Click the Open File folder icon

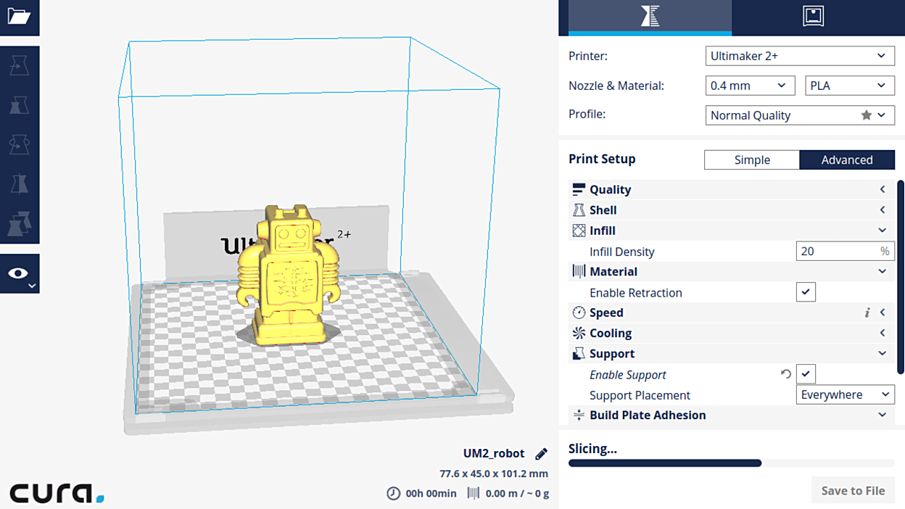tap(19, 17)
